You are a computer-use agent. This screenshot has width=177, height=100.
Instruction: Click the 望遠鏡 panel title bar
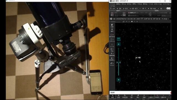pos(140,92)
